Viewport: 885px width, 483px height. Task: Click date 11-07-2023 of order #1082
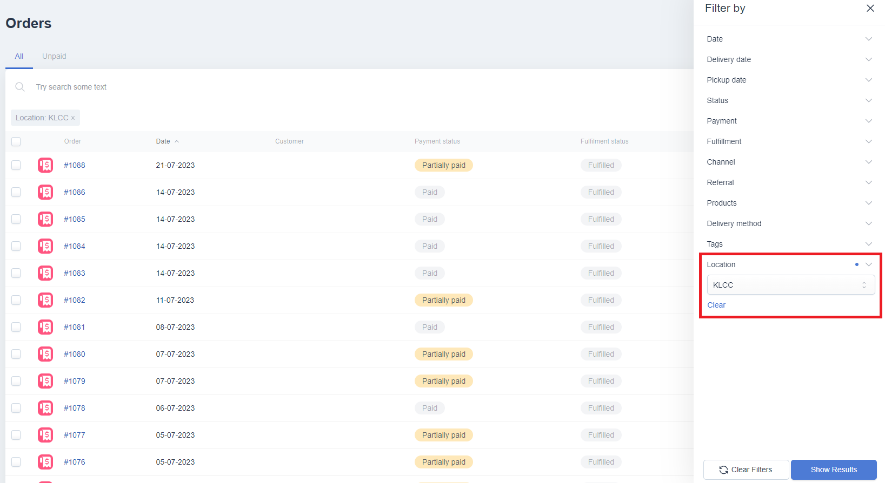[x=175, y=300]
